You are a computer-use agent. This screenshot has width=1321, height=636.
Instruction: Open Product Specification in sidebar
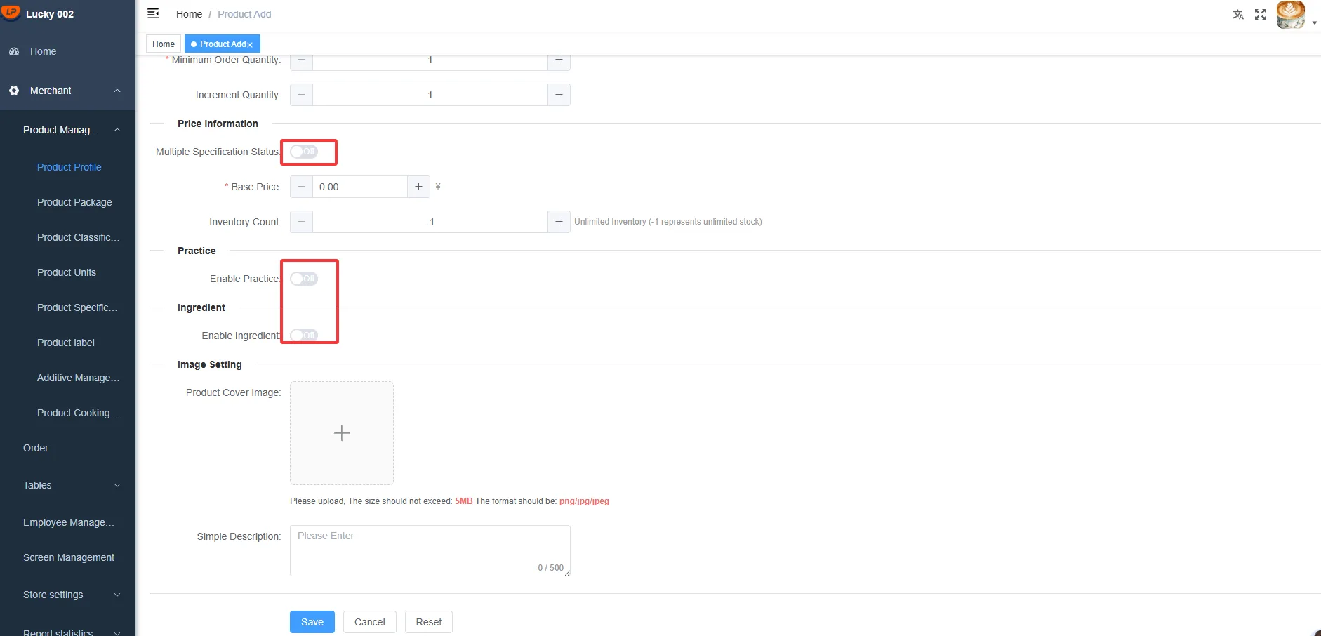[77, 307]
